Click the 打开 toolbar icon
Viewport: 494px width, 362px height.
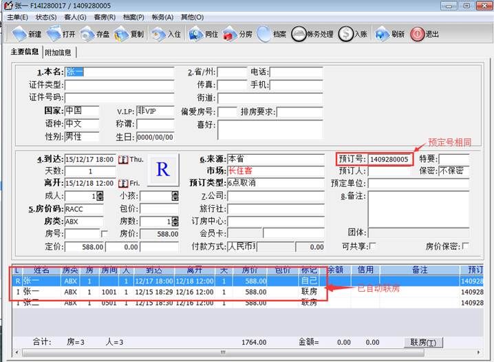[54, 34]
